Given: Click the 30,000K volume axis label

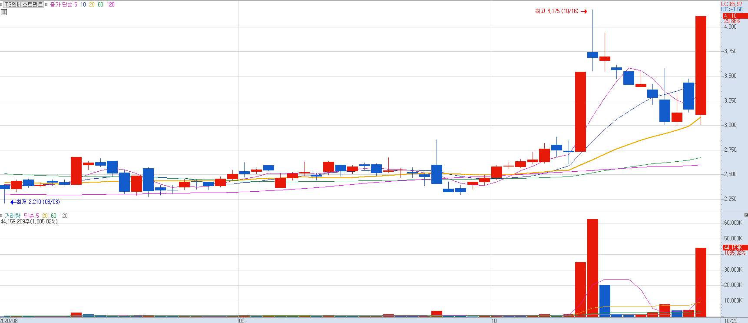Looking at the screenshot, I should click(x=733, y=270).
